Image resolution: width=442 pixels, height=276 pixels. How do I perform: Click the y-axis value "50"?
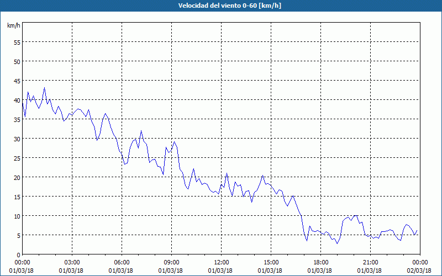click(x=17, y=61)
